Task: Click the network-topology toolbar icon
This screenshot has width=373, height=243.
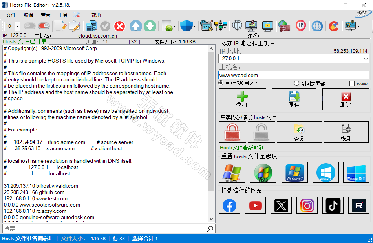Action: tap(221, 26)
